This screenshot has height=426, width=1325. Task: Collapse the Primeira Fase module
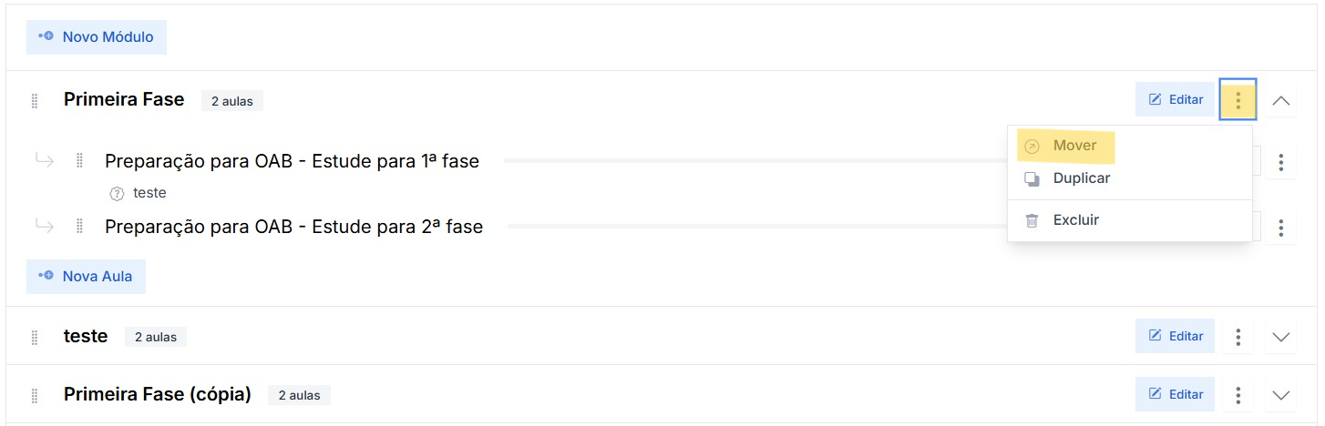(1280, 100)
